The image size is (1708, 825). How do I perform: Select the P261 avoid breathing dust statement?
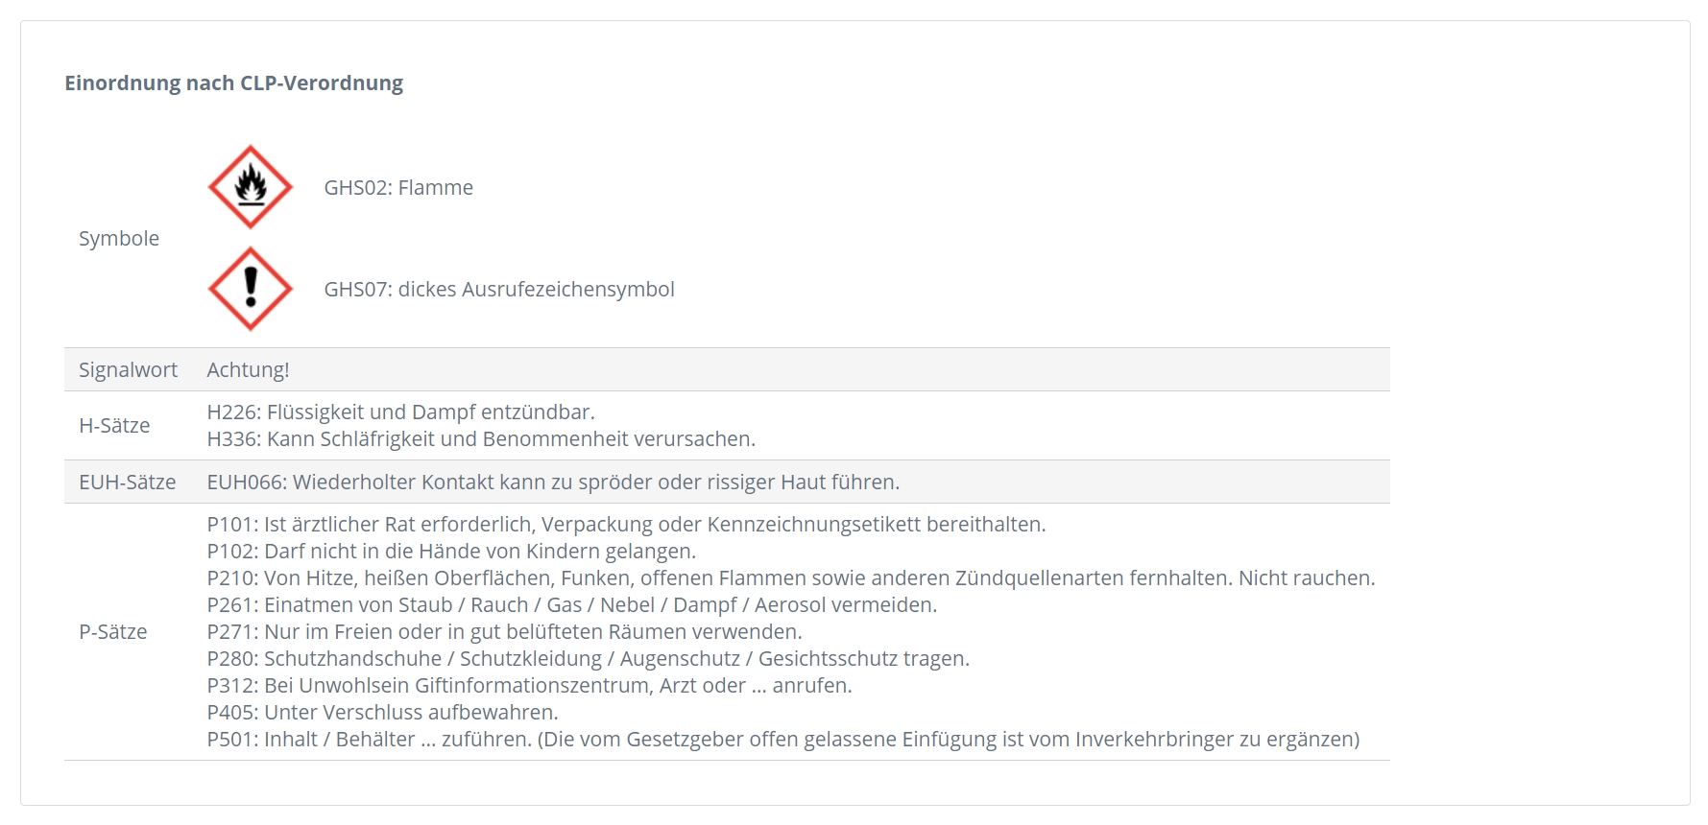tap(572, 605)
